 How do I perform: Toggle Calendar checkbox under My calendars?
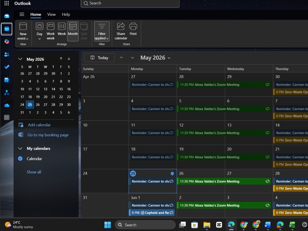coord(20,159)
